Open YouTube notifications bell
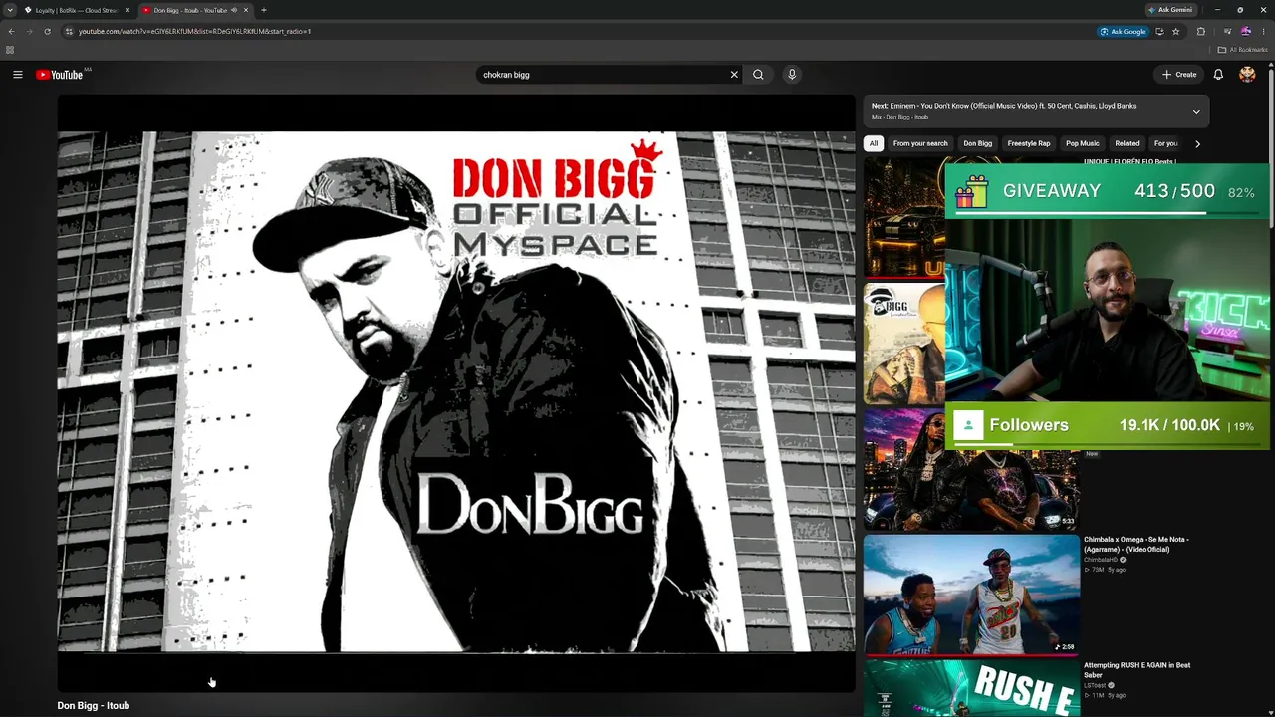 (x=1218, y=75)
